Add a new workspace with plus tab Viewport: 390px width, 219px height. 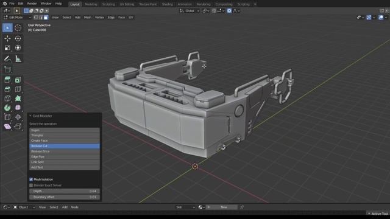coord(255,4)
